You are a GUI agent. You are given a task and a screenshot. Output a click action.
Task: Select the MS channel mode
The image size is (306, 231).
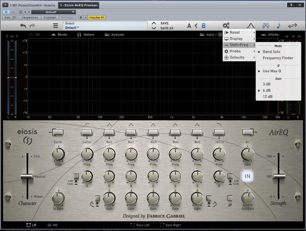click(x=52, y=225)
